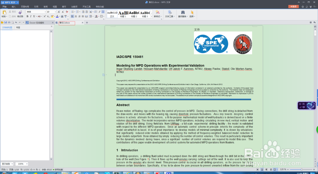Apply the 标题 2 heading style
The width and height of the screenshot is (318, 174).
pos(134,14)
